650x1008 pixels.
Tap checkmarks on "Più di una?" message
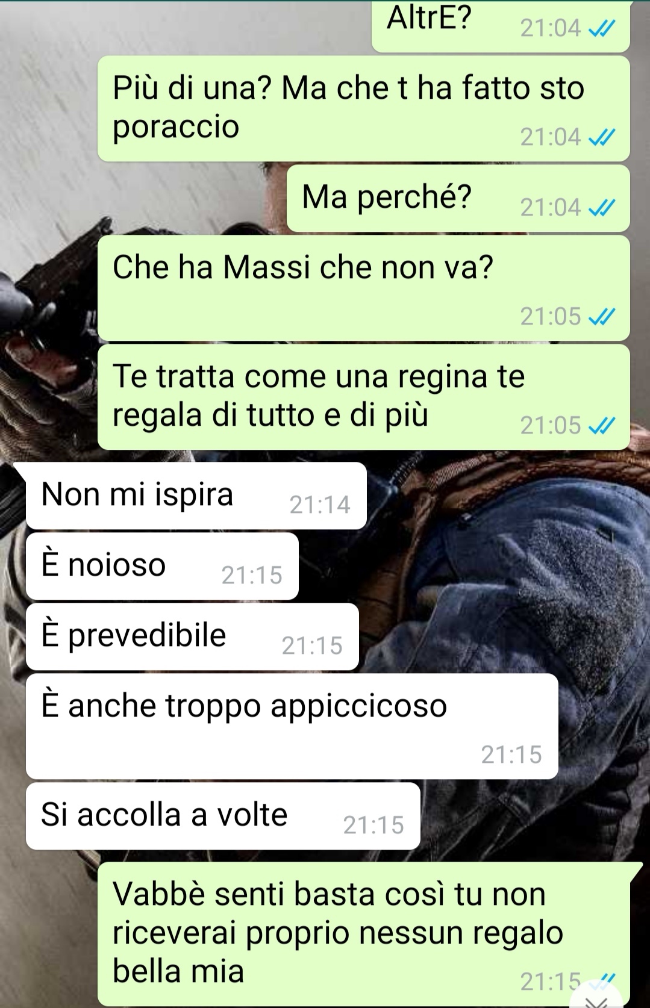(601, 138)
